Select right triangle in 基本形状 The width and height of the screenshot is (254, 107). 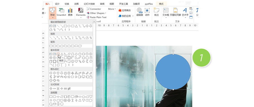[65, 54]
